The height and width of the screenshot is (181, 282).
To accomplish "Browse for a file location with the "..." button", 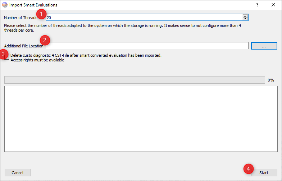I will click(x=264, y=46).
